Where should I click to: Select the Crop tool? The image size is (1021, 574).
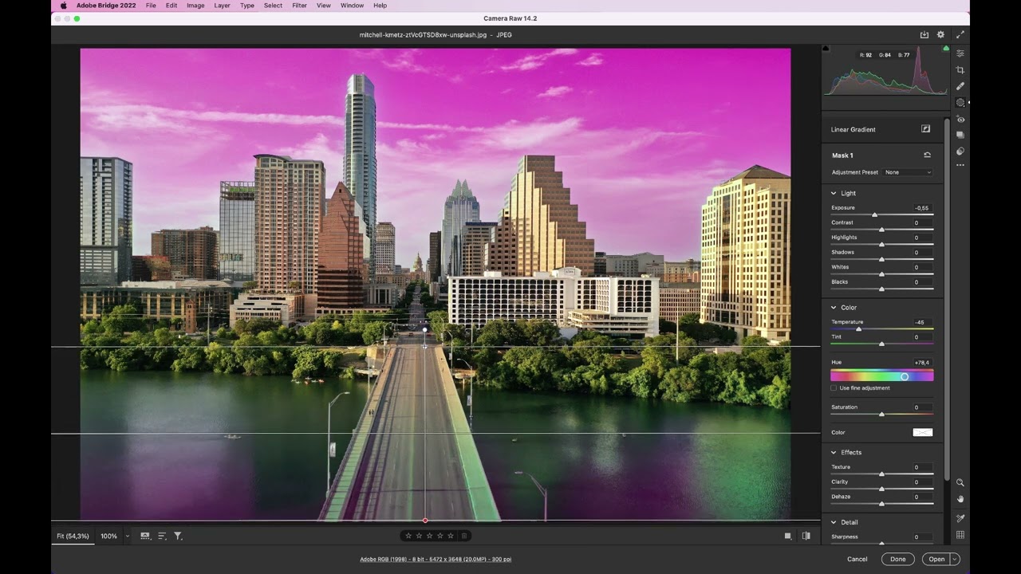pyautogui.click(x=960, y=69)
